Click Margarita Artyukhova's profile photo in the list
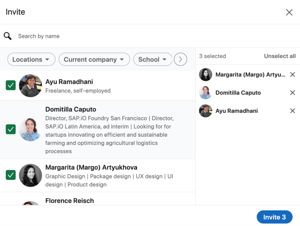300x226 pixels. [30, 175]
